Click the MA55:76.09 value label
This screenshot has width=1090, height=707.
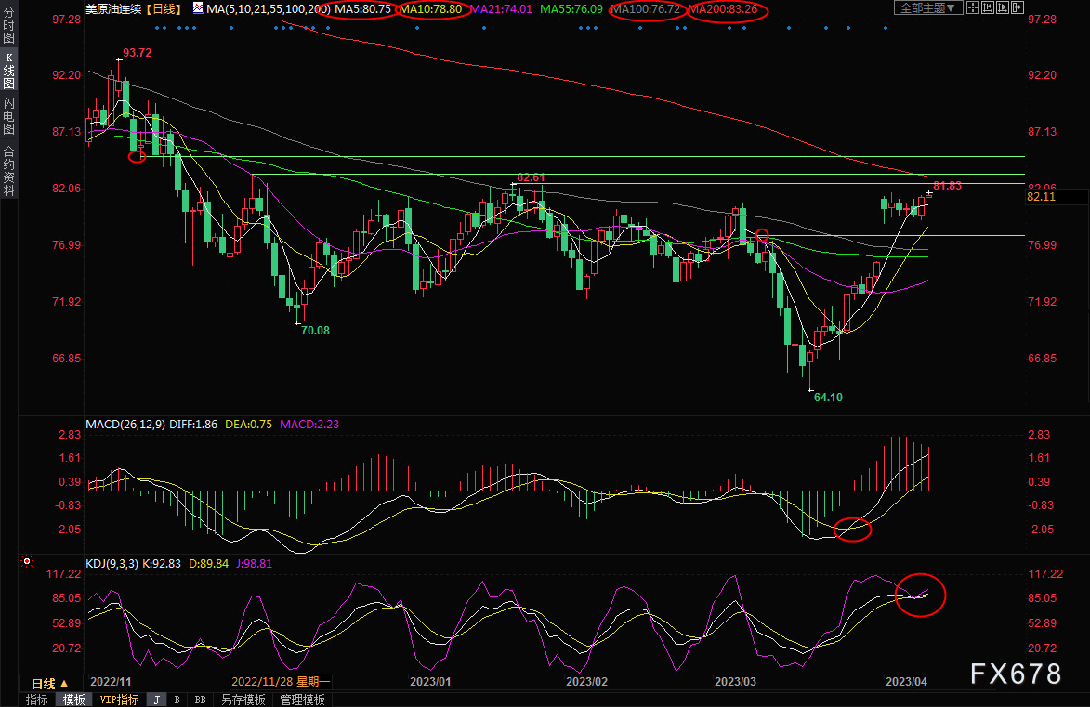click(571, 9)
